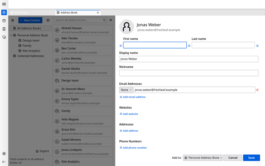265x166 pixels.
Task: Click Add email address link
Action: pyautogui.click(x=133, y=97)
